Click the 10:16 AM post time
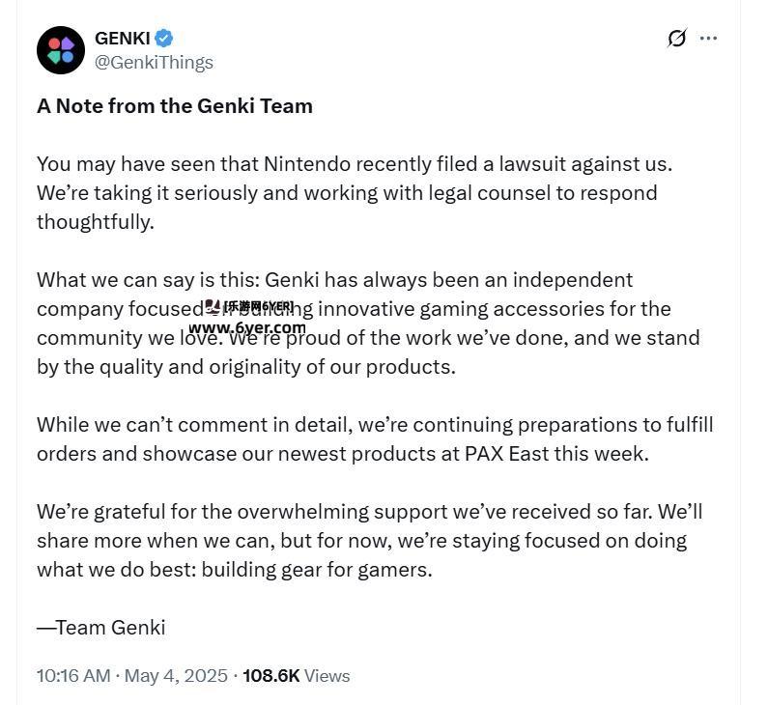This screenshot has width=768, height=705. tap(72, 676)
